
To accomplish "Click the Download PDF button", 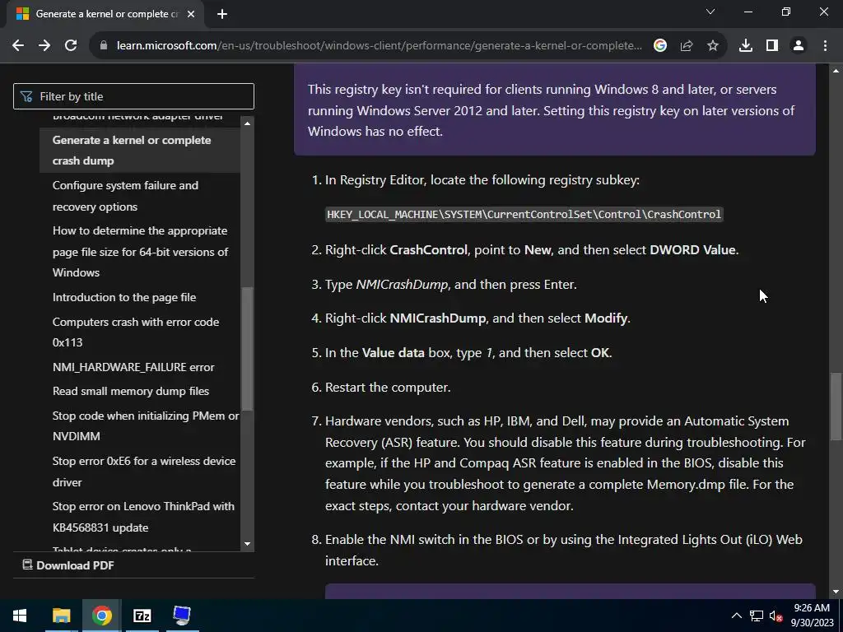I will 68,565.
